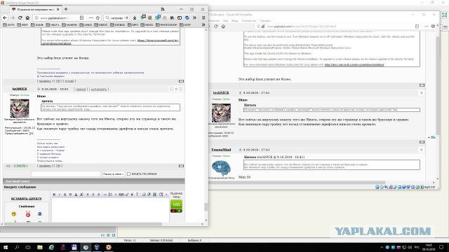Follow the docs.microsoft.com link in left window
Screen dimensions: 449x252
pos(110,42)
